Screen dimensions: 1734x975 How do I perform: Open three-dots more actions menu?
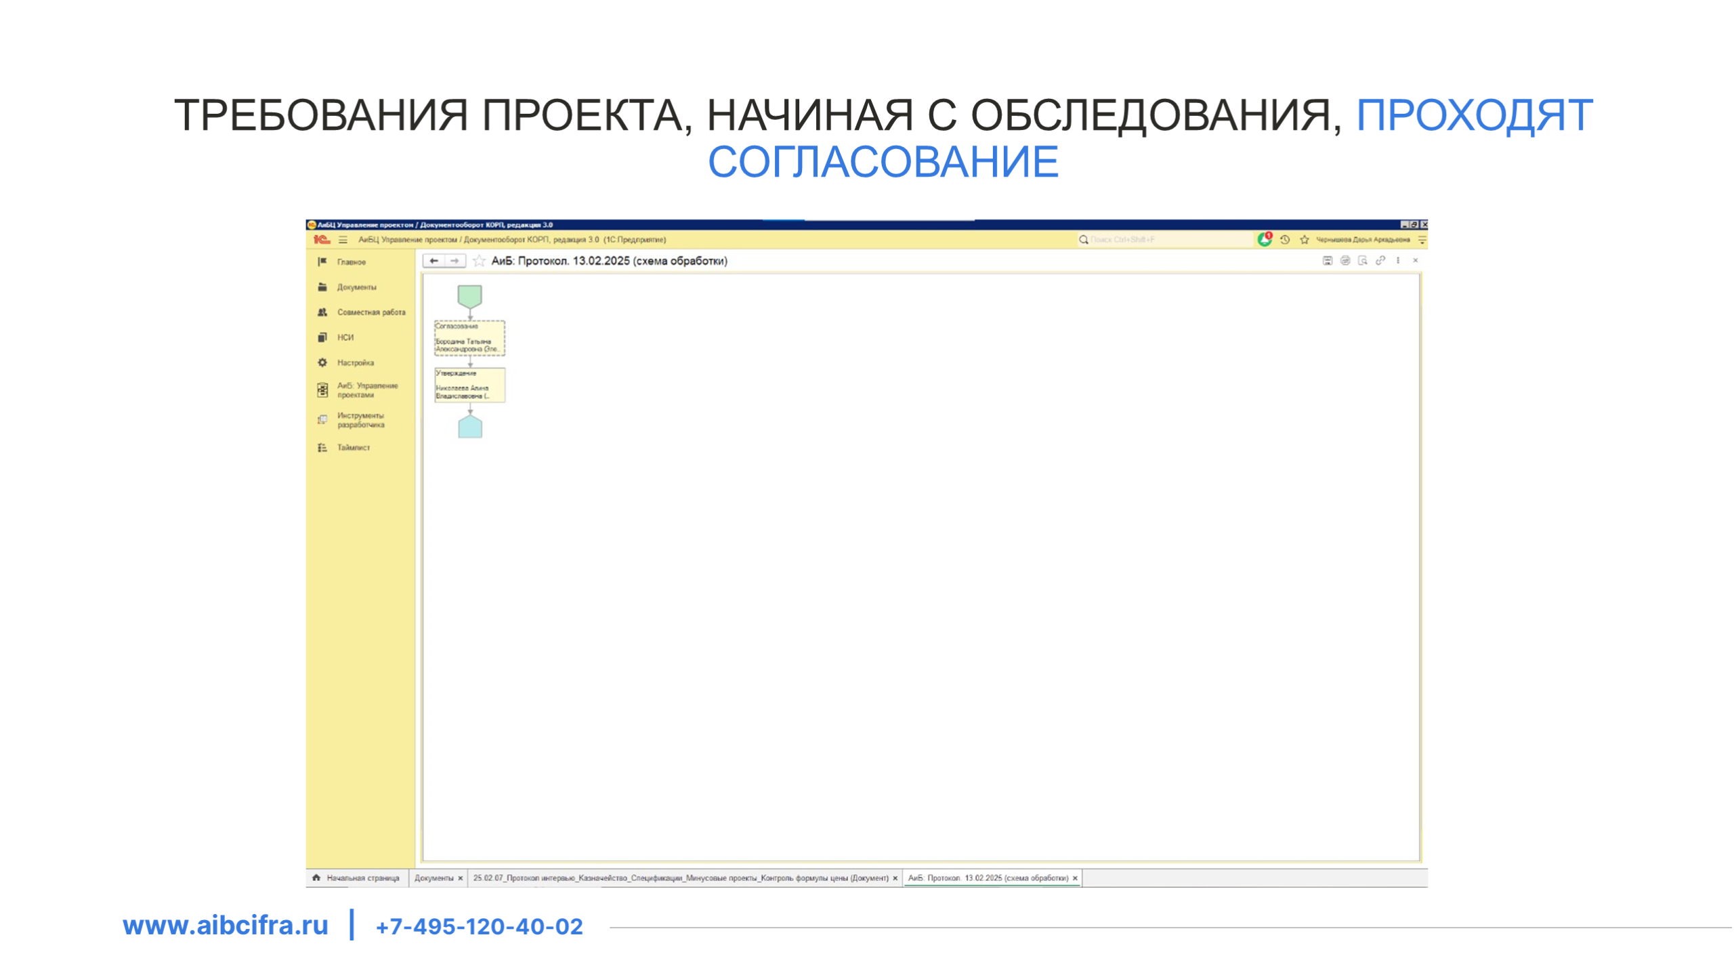[x=1398, y=261]
